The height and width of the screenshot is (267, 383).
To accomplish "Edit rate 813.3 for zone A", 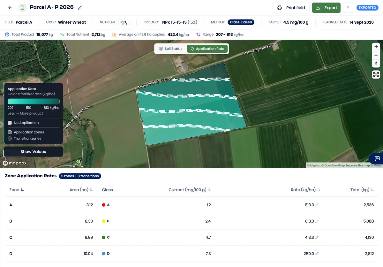I will click(x=317, y=205).
